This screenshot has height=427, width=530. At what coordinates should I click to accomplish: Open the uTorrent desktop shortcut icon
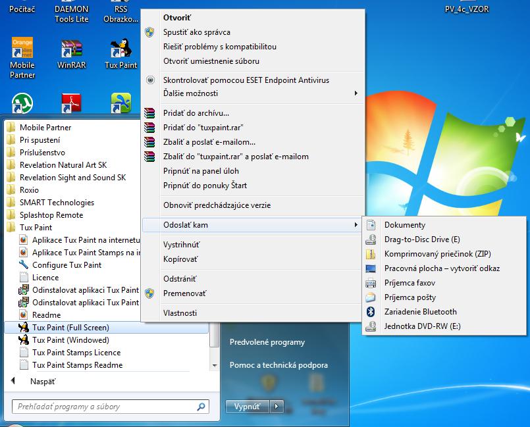coord(22,103)
